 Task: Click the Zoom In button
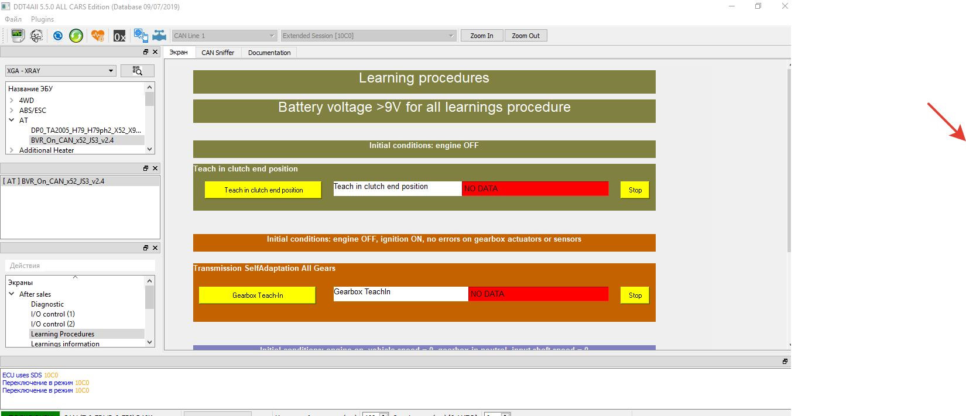coord(481,36)
